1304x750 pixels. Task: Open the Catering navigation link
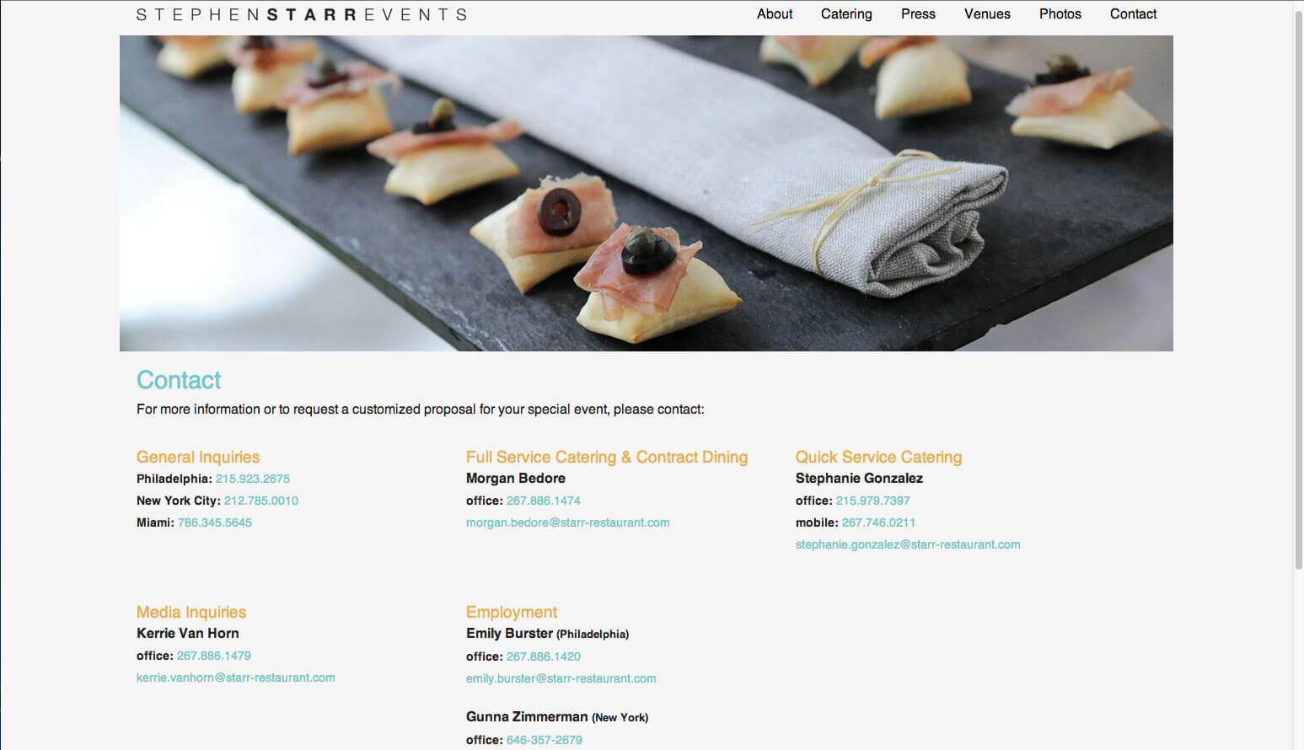pos(846,14)
